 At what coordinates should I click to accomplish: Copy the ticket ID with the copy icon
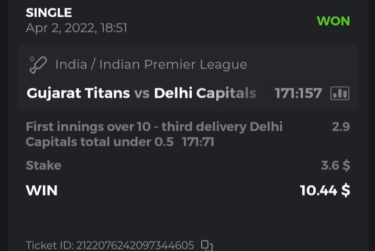tap(207, 245)
